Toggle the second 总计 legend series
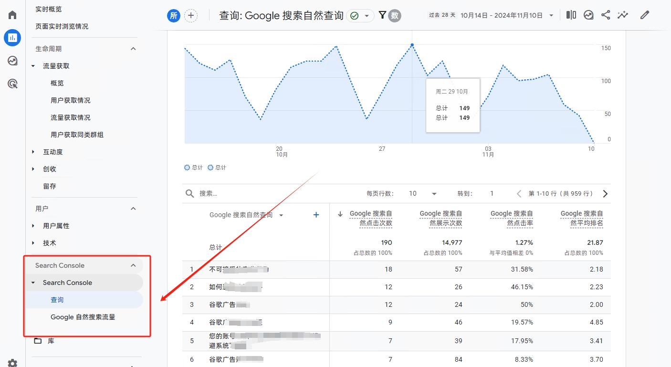 click(x=217, y=168)
